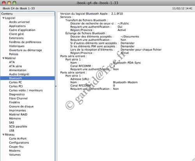
Task: Click the yellow minimize window button
Action: pos(9,3)
